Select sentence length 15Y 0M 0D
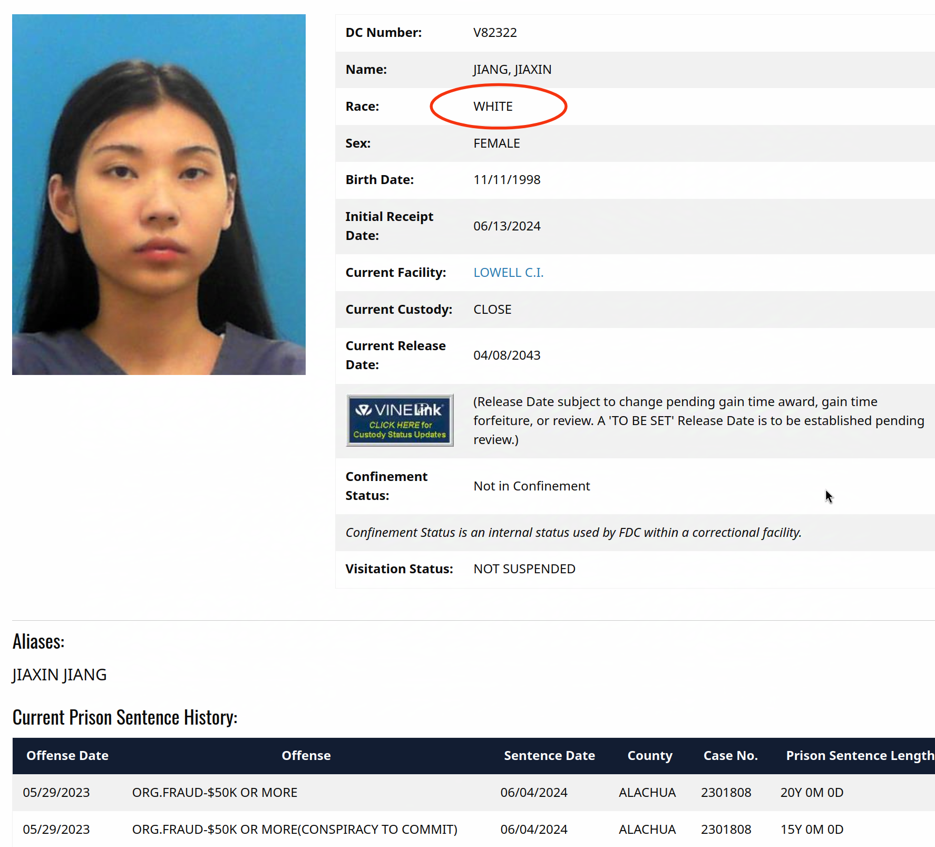The height and width of the screenshot is (847, 935). (812, 830)
